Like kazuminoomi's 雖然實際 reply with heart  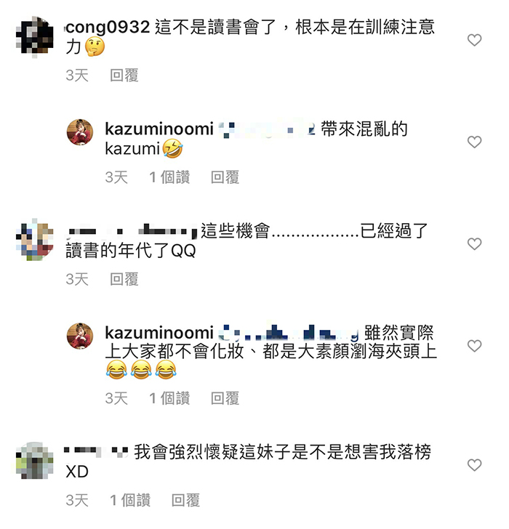(x=474, y=346)
